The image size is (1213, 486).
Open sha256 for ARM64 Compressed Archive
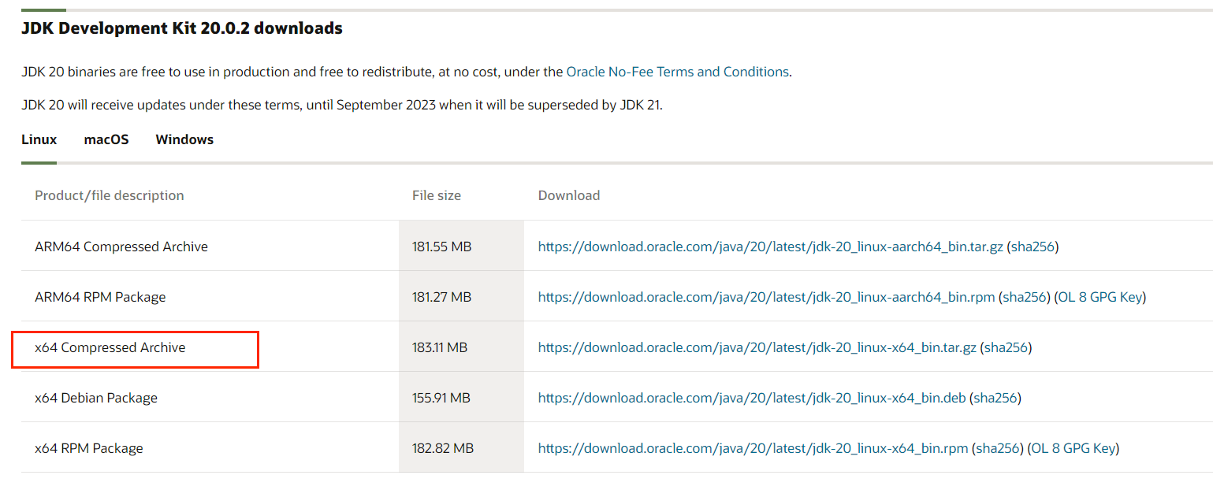(1033, 247)
